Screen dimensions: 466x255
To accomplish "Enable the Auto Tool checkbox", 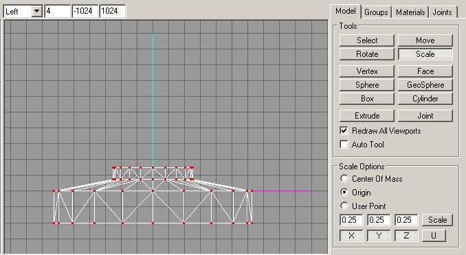I will click(x=344, y=145).
